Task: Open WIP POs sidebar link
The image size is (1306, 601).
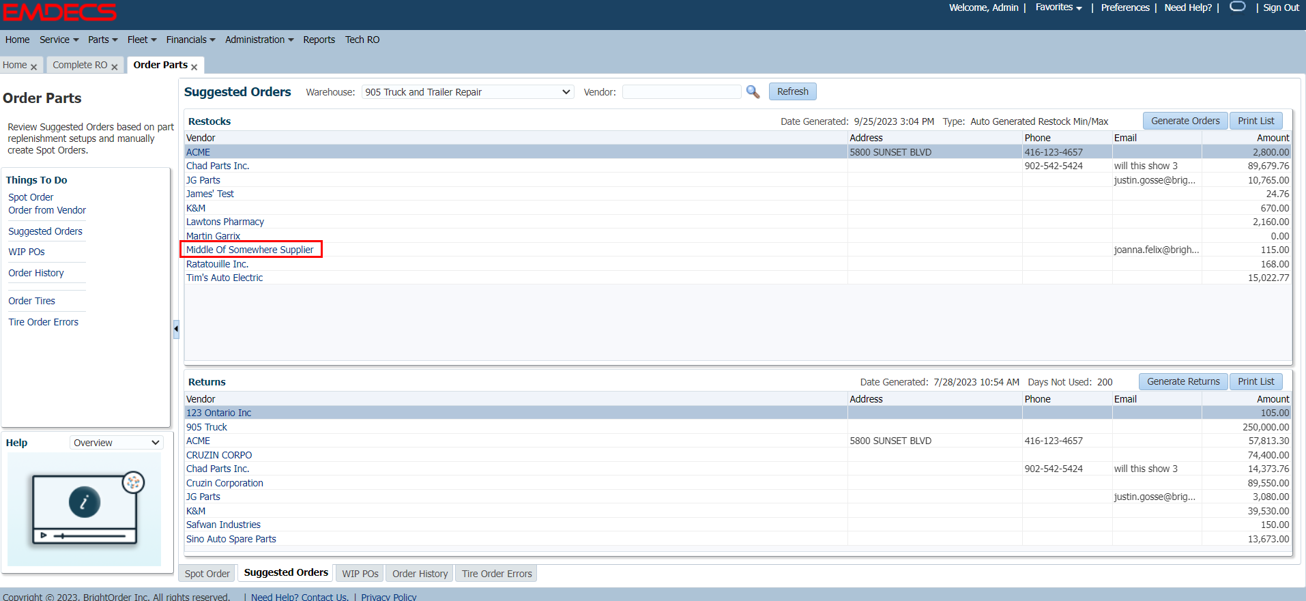Action: tap(27, 252)
